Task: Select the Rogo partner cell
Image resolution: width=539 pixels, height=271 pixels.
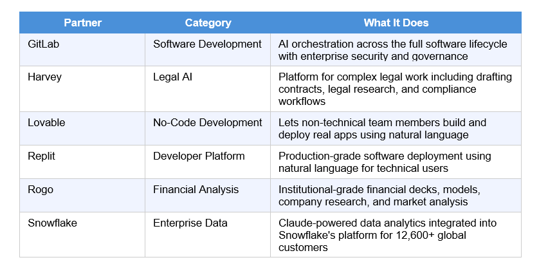Action: coord(41,190)
